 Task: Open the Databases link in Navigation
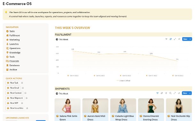(14, 65)
